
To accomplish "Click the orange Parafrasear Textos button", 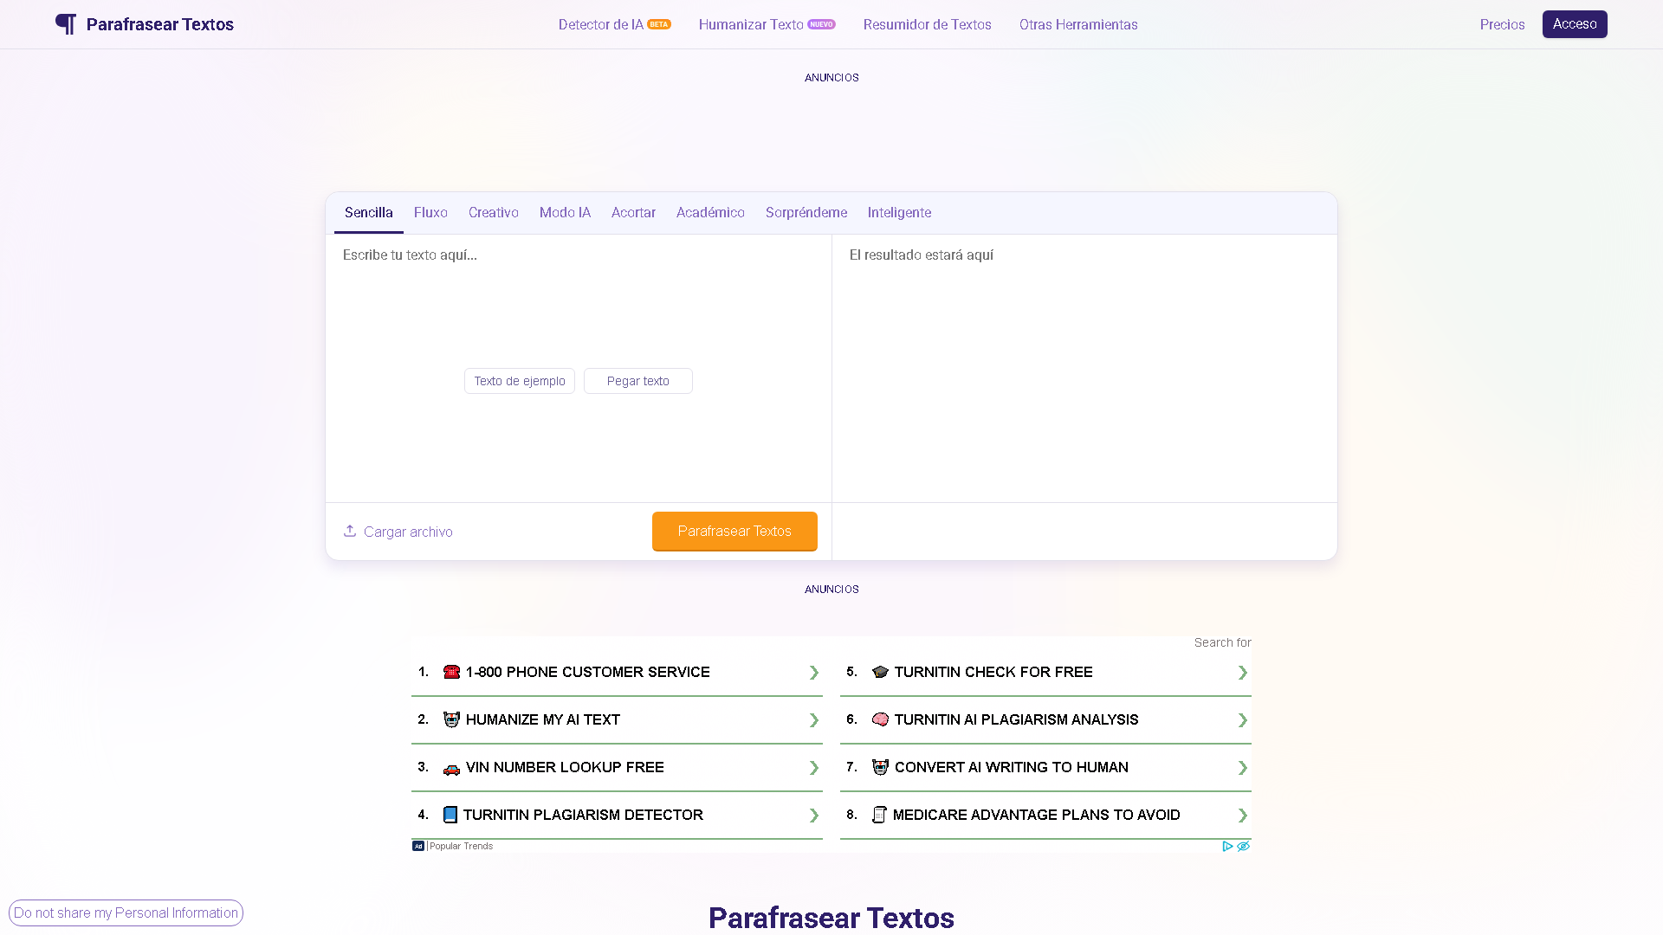I will tap(734, 531).
